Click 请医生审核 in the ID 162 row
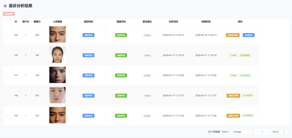The width and height of the screenshot is (292, 138). click(233, 35)
